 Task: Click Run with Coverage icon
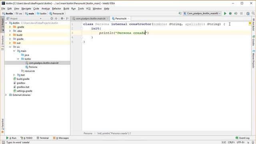(236, 13)
